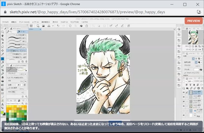Open the 境界効果 border effect dropdown arrow
This screenshot has height=133, width=204.
pos(201,62)
